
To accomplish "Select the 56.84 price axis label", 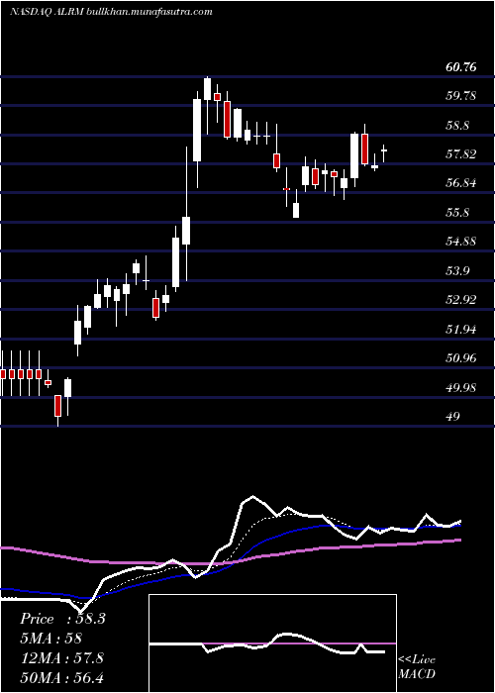I will pyautogui.click(x=461, y=183).
